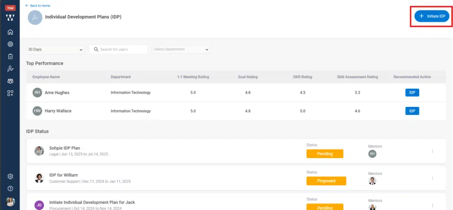Click the IDP page header icon

pos(35,18)
